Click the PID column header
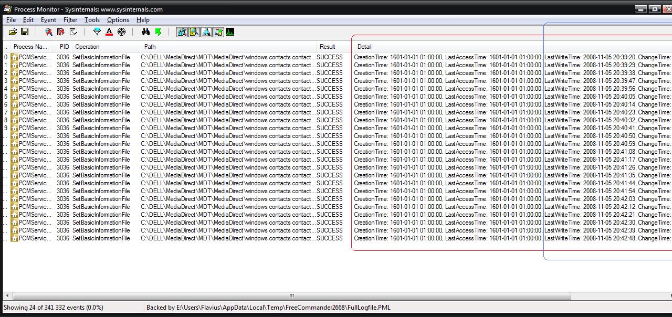This screenshot has width=672, height=317. [63, 47]
